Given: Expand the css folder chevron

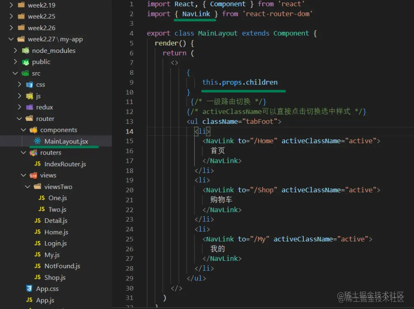Looking at the screenshot, I should click(19, 84).
